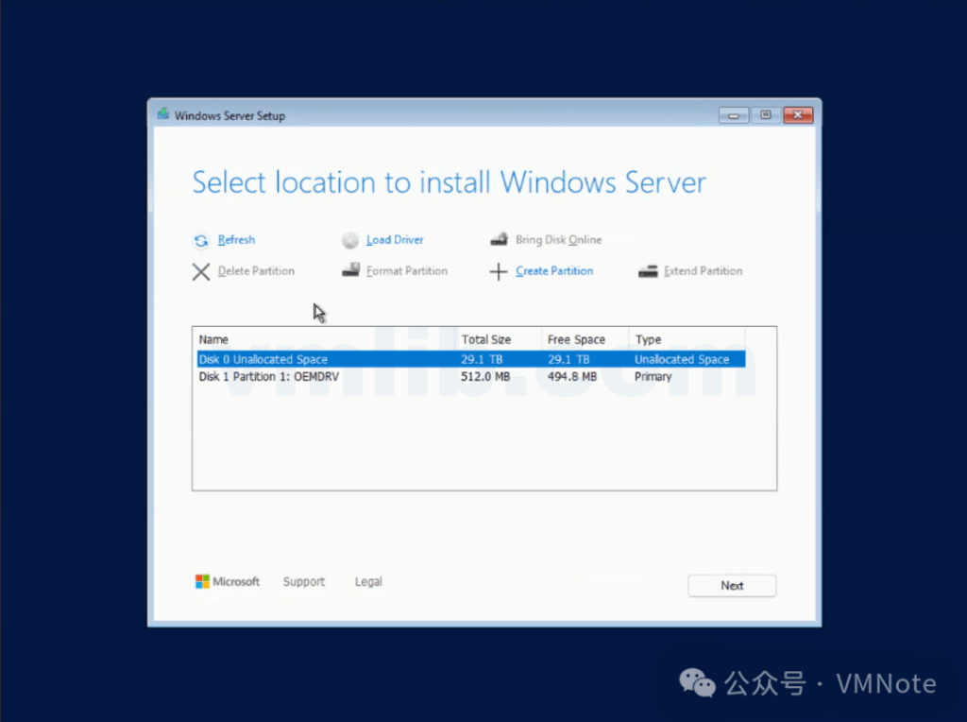Minimize the Windows Server Setup window
Image resolution: width=967 pixels, height=722 pixels.
tap(733, 114)
